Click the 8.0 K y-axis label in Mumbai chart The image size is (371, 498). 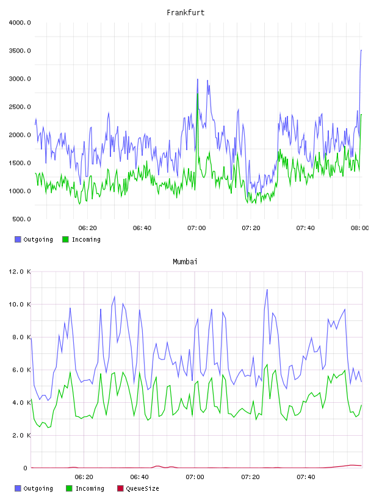click(x=21, y=337)
